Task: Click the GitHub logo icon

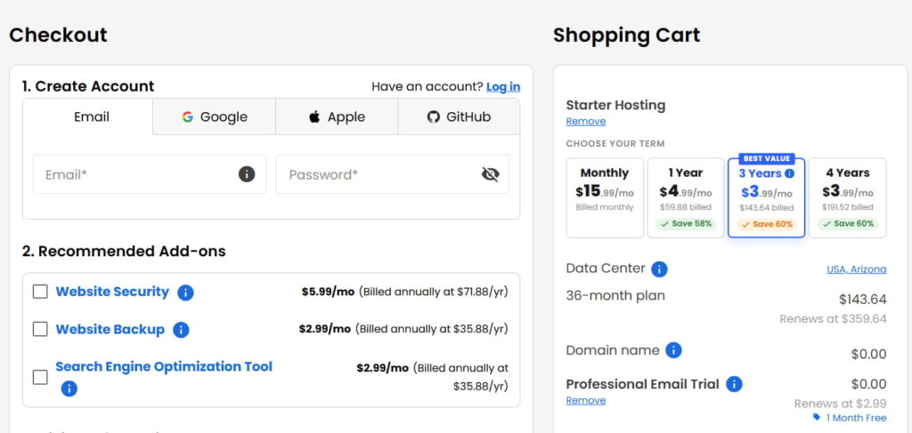Action: click(x=434, y=116)
